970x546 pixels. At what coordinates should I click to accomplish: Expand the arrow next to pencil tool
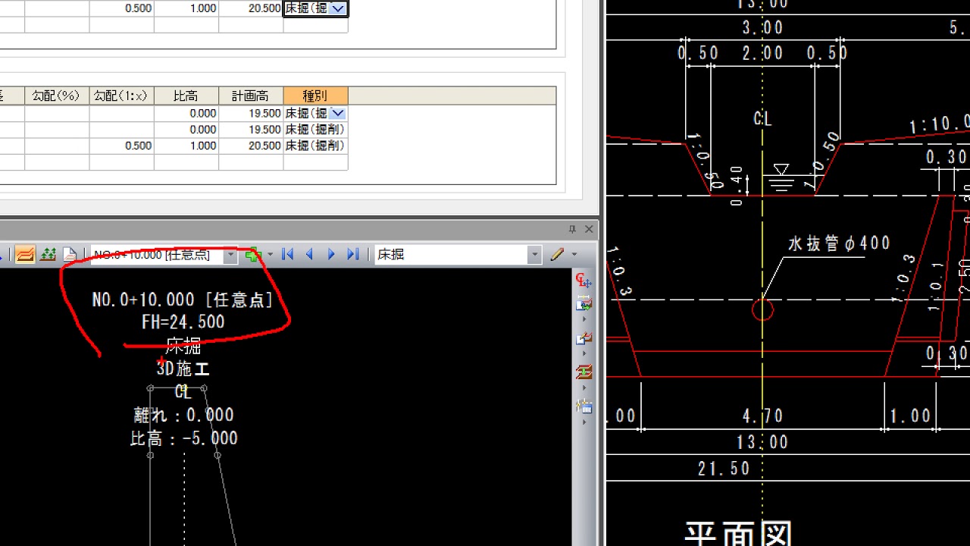[574, 255]
